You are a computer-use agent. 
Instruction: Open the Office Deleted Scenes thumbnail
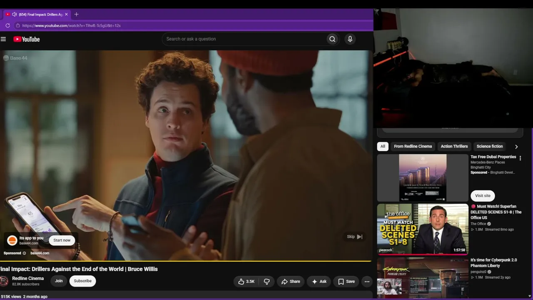point(423,229)
